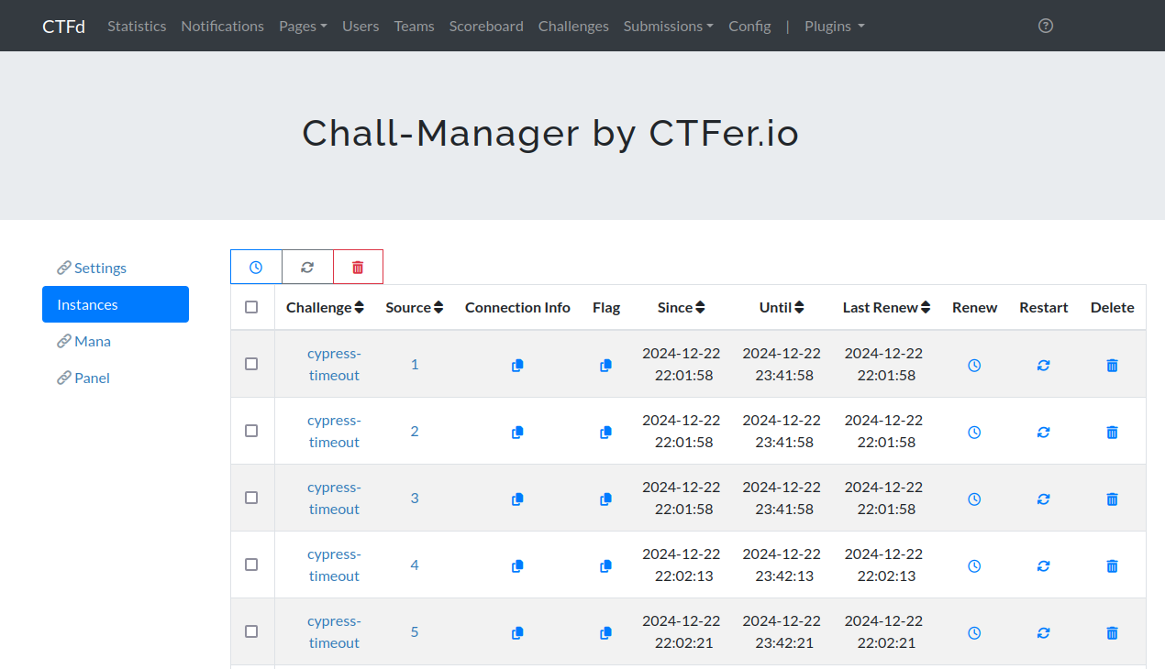
Task: Open source 5 link in the table
Action: click(x=415, y=631)
